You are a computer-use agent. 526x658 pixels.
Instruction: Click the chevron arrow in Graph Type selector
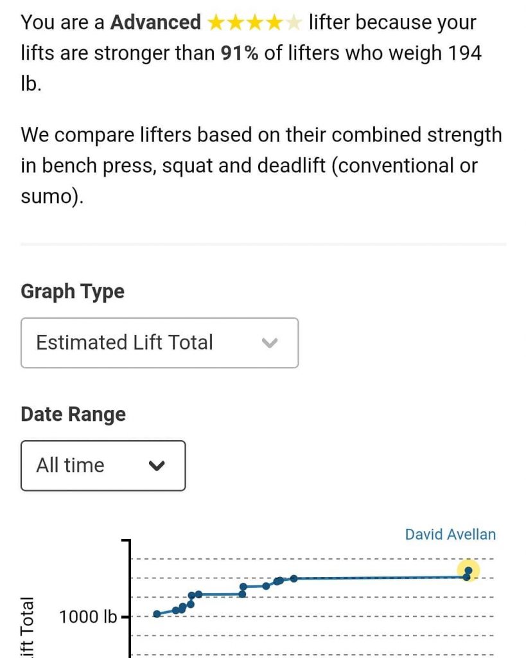270,342
